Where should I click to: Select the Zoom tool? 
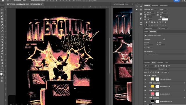point(2,66)
